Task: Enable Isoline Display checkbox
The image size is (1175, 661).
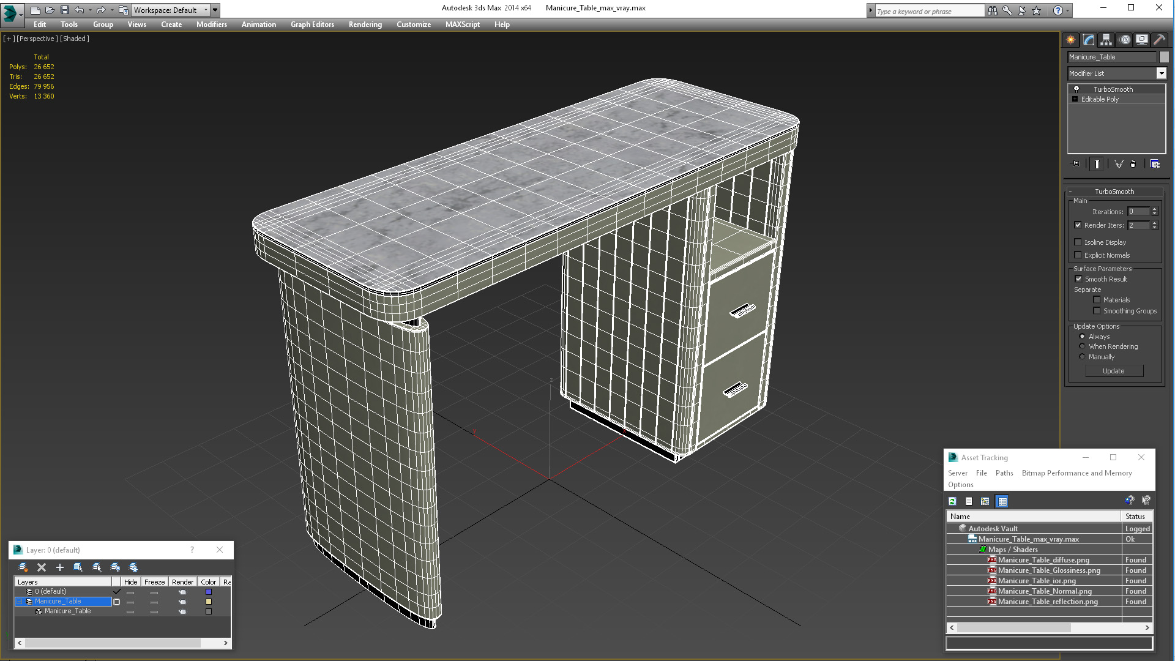Action: pyautogui.click(x=1078, y=242)
